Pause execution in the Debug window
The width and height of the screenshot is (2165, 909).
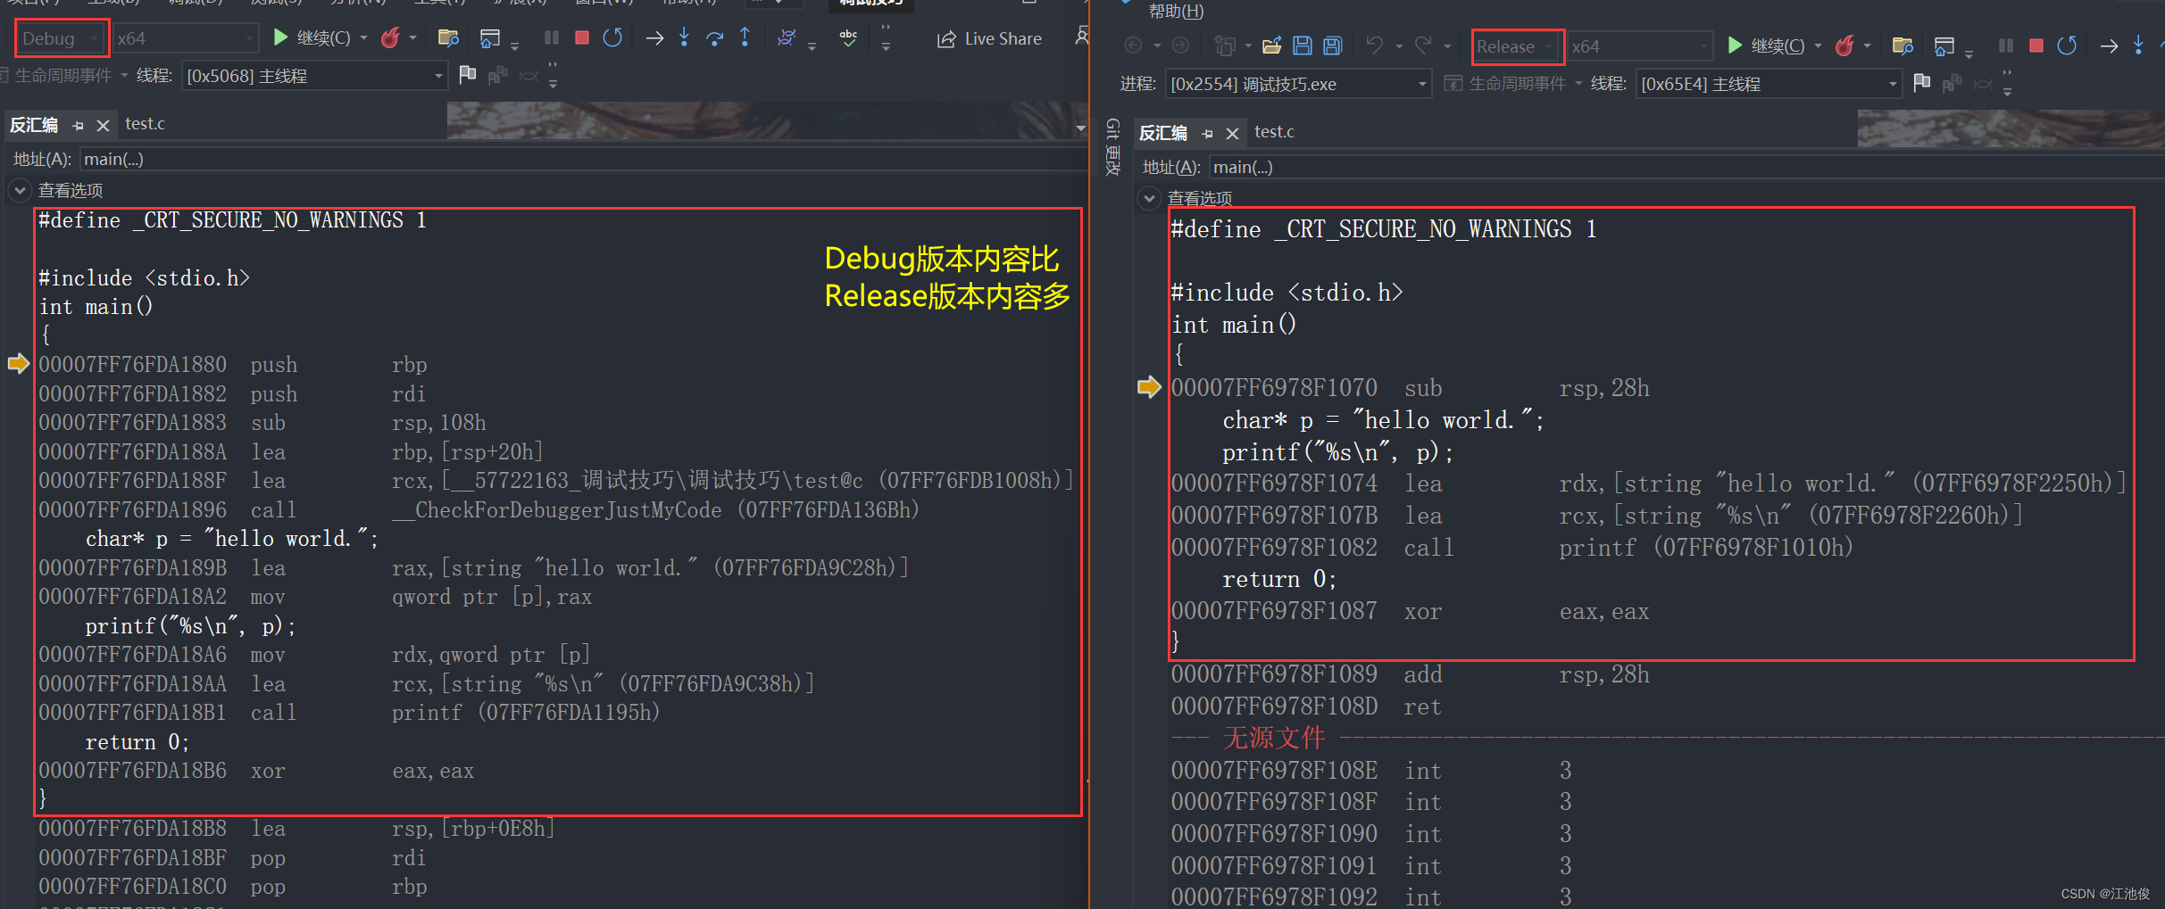(551, 37)
